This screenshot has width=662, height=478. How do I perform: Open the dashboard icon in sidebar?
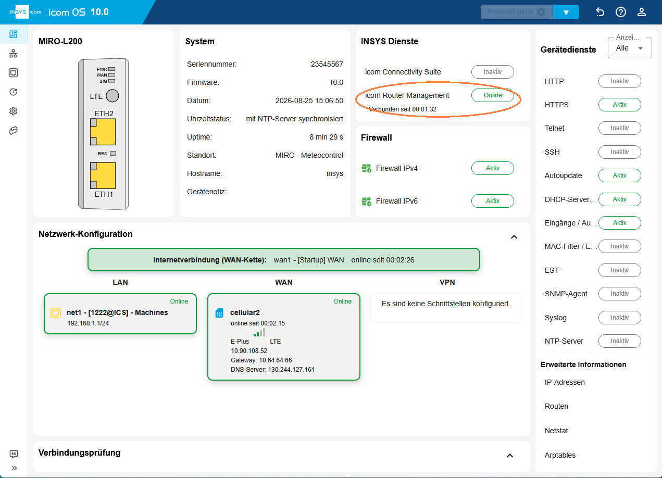pos(14,34)
